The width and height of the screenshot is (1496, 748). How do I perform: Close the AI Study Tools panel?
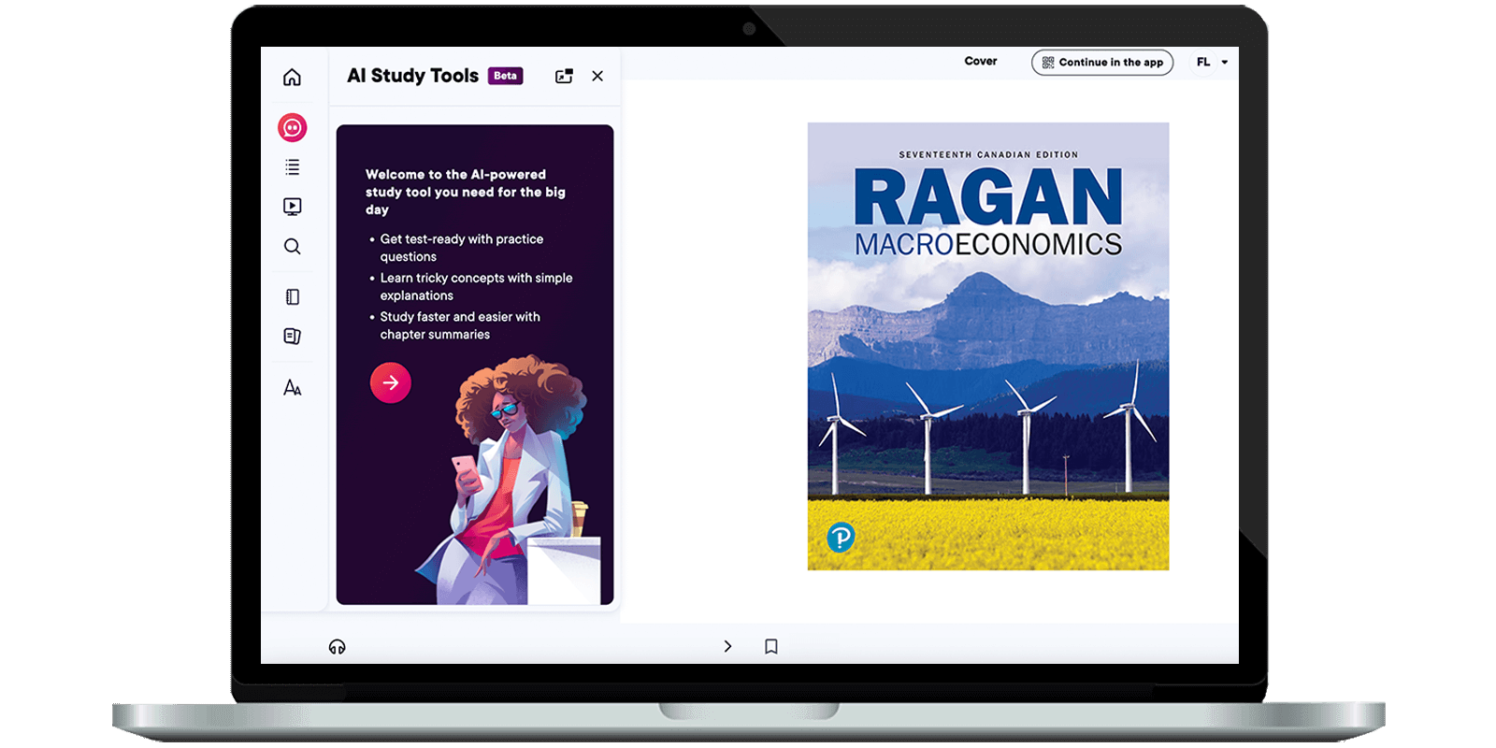coord(597,77)
